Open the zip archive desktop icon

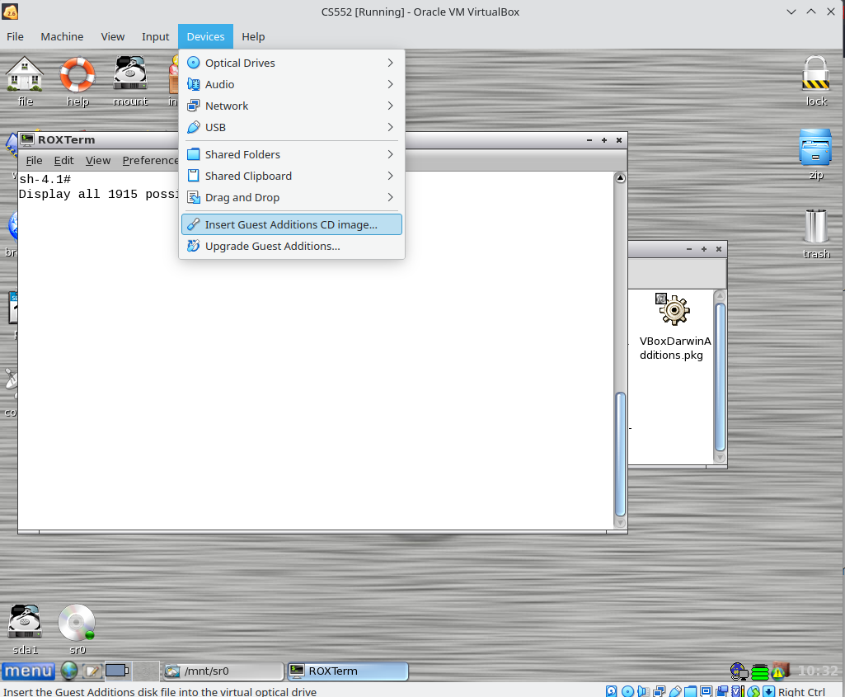[x=815, y=148]
